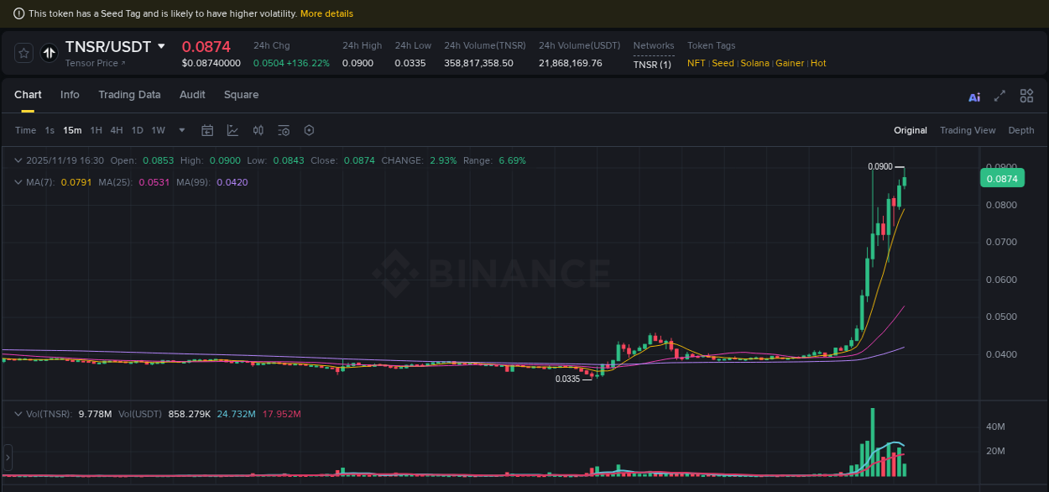Collapse the OHLC info row chevron
The width and height of the screenshot is (1049, 492).
tap(18, 160)
